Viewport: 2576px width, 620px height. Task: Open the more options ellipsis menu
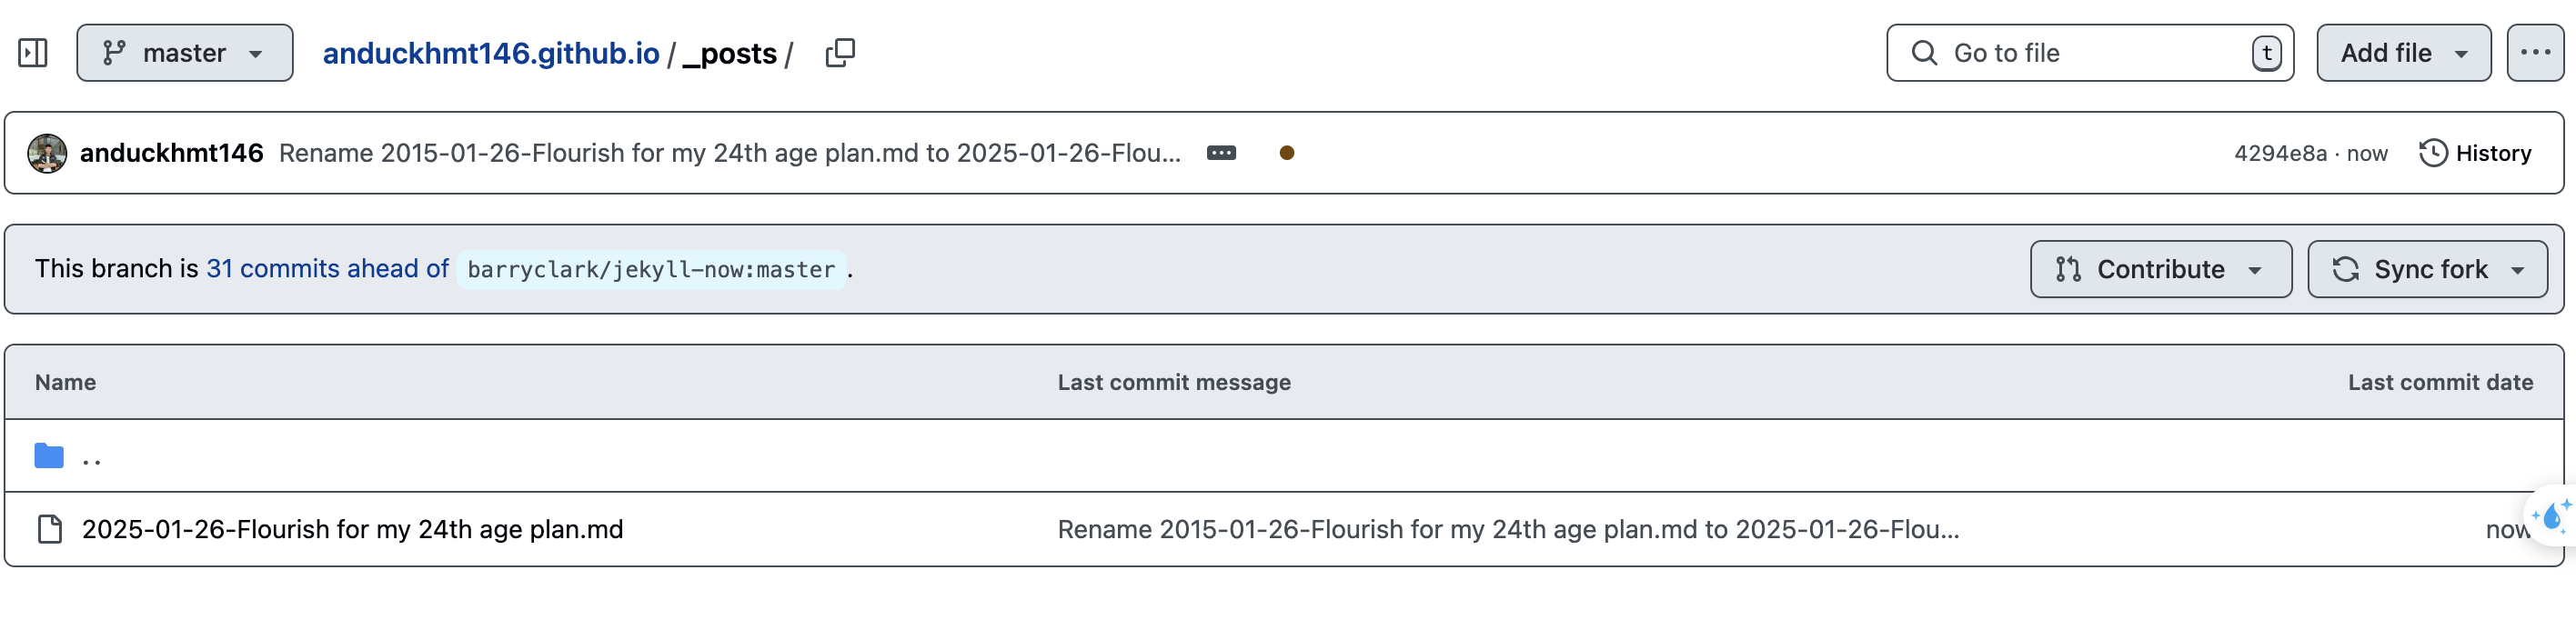click(2534, 53)
